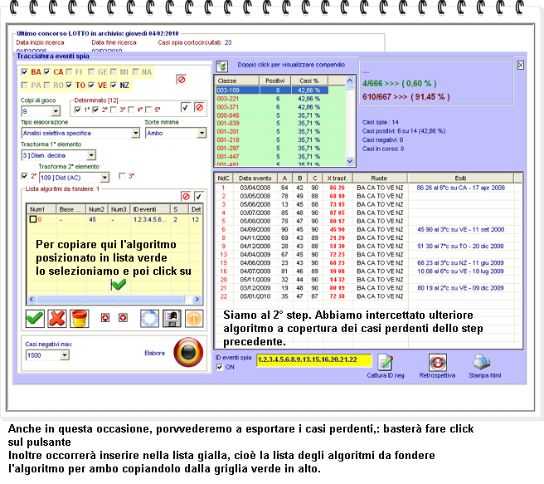Image resolution: width=544 pixels, height=484 pixels.
Task: Click the Esiti column header
Action: [x=461, y=178]
